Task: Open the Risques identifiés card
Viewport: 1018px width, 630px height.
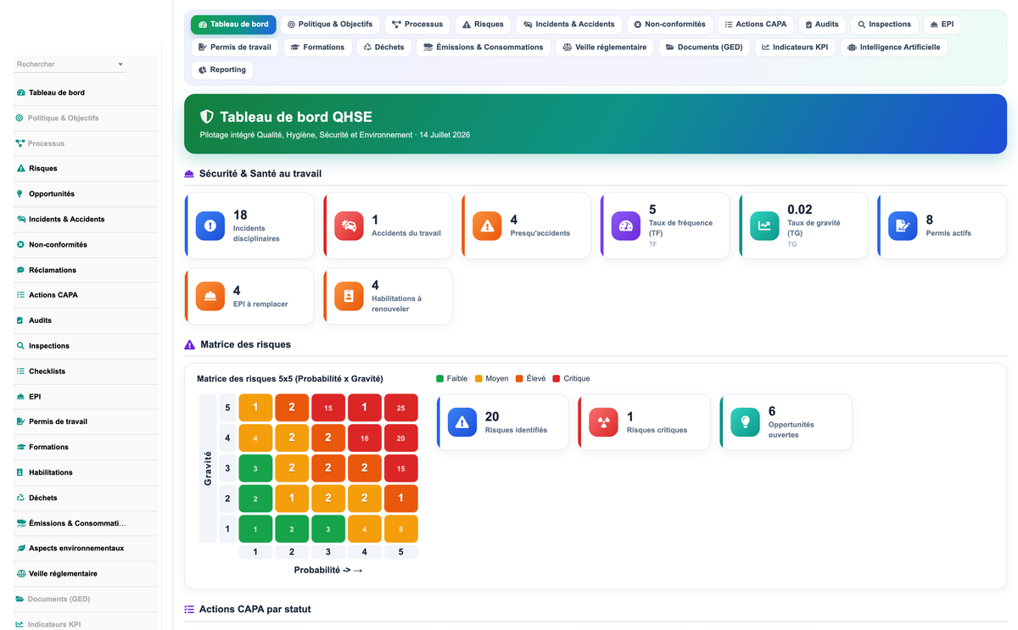Action: pyautogui.click(x=502, y=421)
